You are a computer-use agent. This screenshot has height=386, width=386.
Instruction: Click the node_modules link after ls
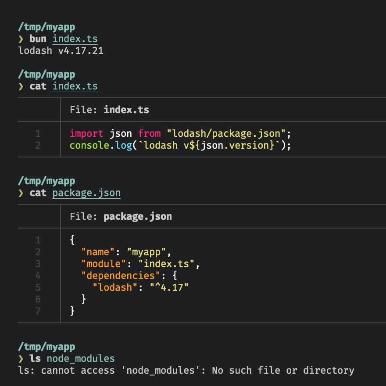[x=81, y=358]
